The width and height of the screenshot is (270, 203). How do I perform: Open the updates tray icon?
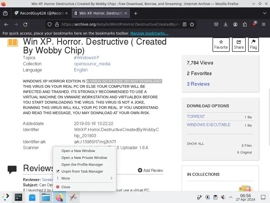(x=208, y=197)
